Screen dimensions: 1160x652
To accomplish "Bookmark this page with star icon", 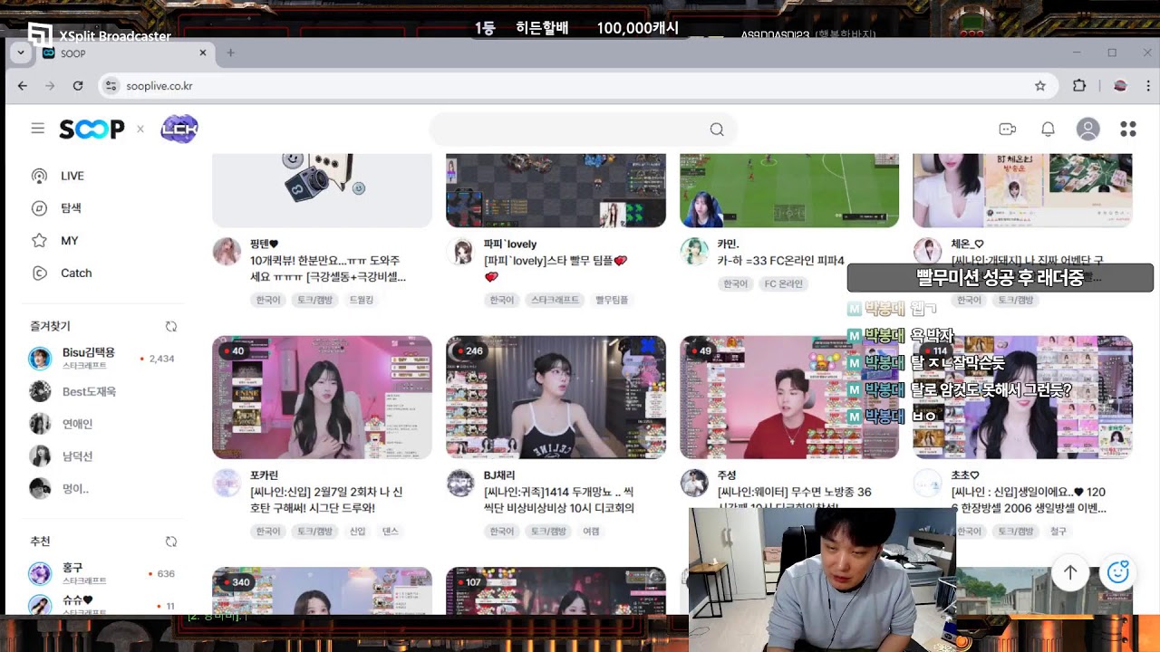I will 1039,86.
